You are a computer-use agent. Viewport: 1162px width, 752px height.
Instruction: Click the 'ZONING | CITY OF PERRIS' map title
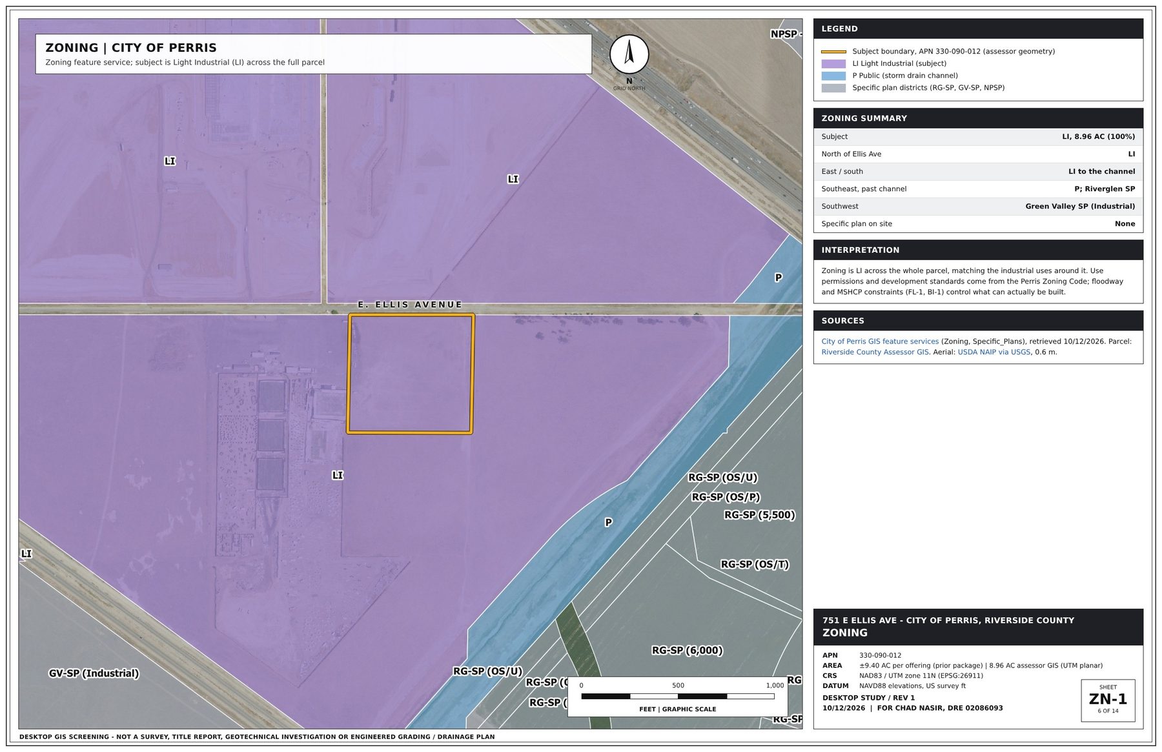click(x=131, y=48)
